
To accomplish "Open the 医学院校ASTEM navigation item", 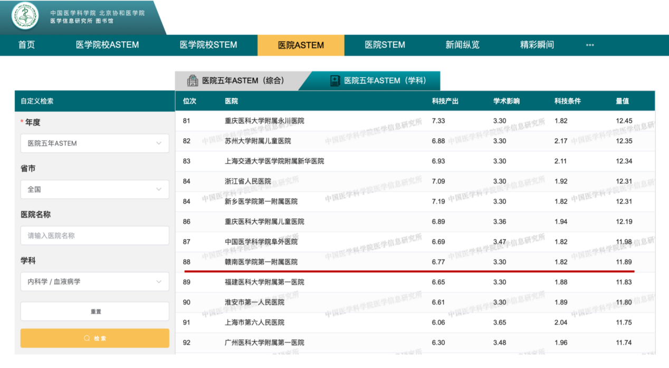I will (x=107, y=45).
